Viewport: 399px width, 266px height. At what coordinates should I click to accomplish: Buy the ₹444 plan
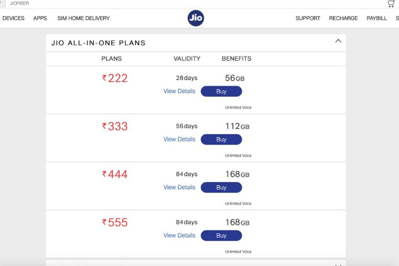coord(221,188)
